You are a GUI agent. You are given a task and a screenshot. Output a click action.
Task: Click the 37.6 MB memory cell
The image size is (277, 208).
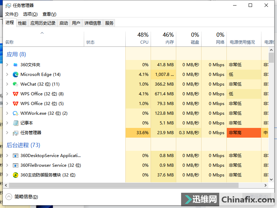coord(163,175)
